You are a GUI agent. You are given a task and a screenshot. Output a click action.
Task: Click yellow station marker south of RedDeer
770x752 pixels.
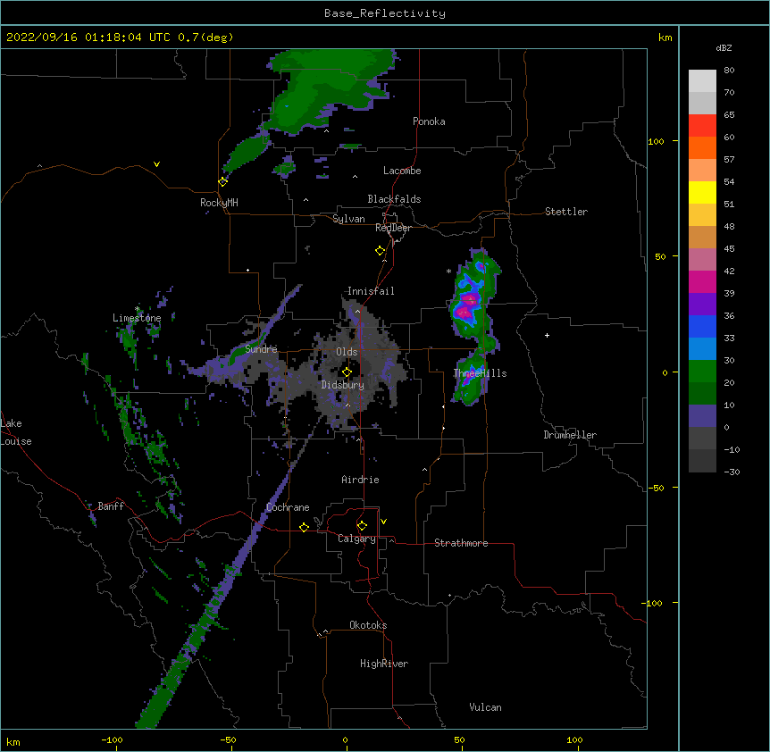pyautogui.click(x=381, y=251)
